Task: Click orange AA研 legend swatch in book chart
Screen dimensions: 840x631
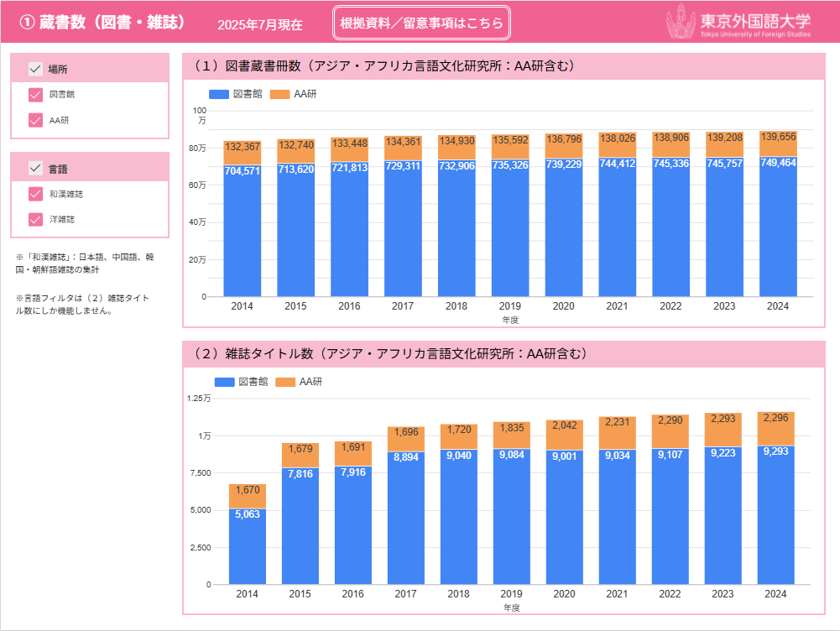Action: pos(279,94)
